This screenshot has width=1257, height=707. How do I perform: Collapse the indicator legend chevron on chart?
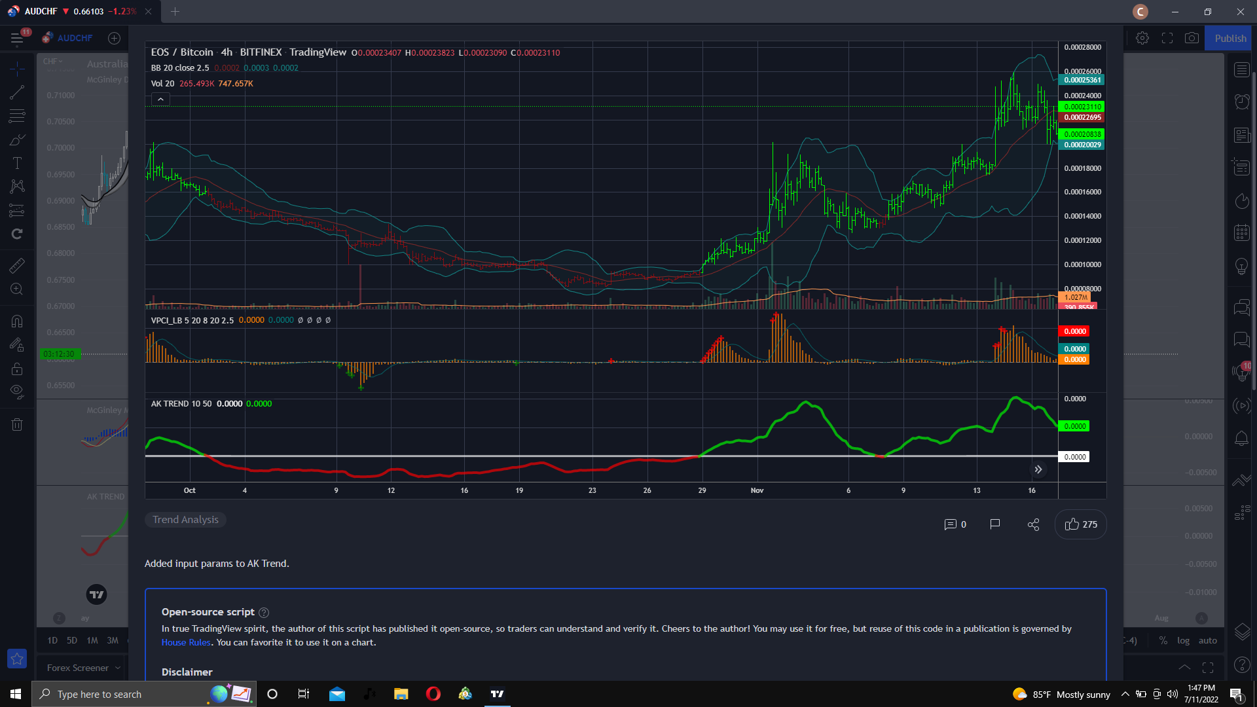pos(160,99)
